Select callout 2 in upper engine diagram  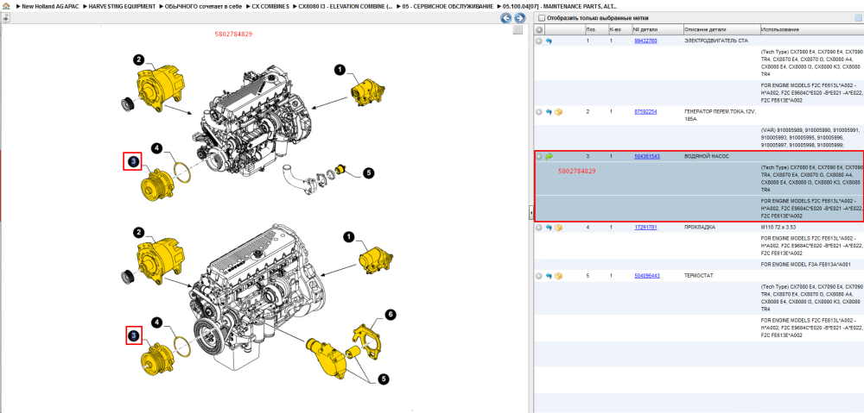[138, 59]
